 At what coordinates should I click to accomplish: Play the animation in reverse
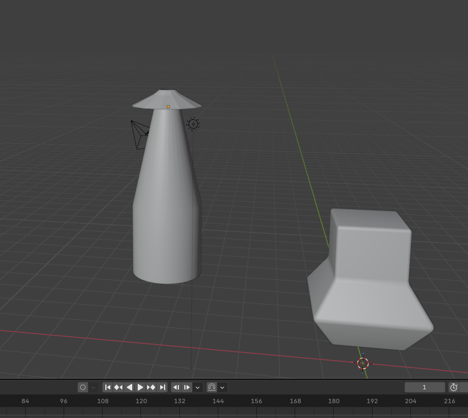129,387
